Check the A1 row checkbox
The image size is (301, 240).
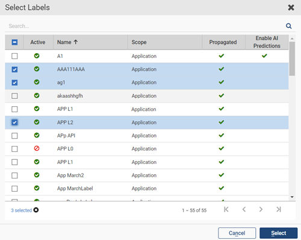[14, 56]
